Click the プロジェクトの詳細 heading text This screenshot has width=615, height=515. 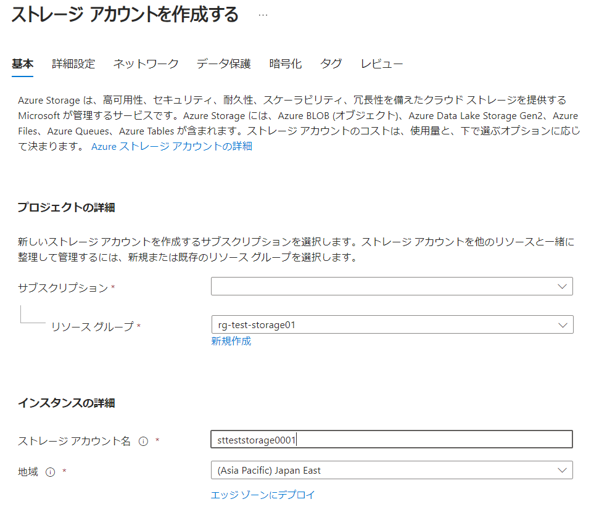[66, 207]
